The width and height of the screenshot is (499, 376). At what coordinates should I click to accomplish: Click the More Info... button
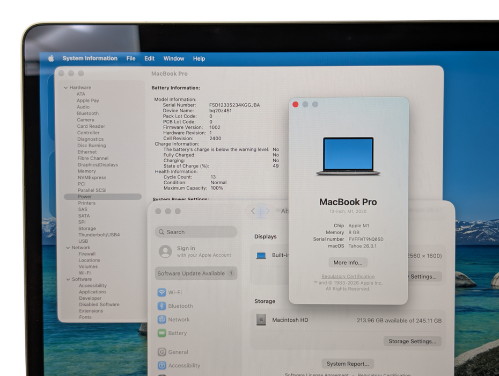point(348,263)
